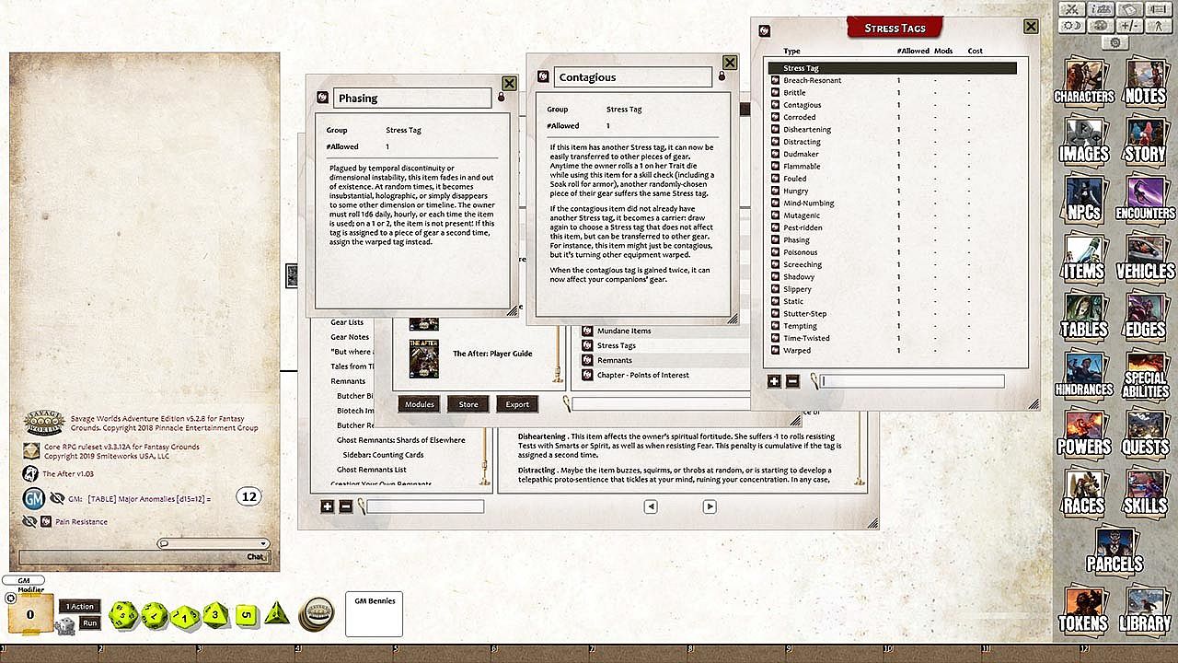Toggle the Phasing record lock
The width and height of the screenshot is (1178, 663).
[x=502, y=98]
